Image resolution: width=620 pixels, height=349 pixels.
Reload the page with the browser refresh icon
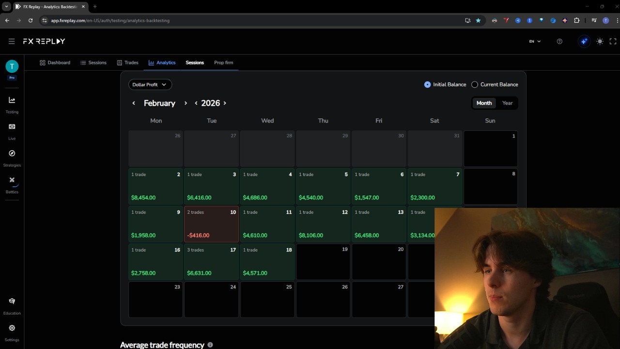click(x=31, y=20)
